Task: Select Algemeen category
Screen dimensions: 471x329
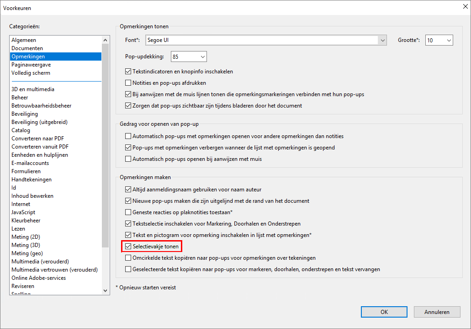Action: pos(56,40)
